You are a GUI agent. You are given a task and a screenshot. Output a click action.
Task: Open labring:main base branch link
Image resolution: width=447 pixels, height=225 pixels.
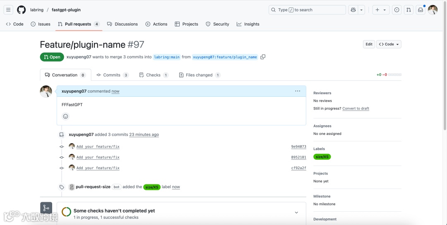point(167,57)
